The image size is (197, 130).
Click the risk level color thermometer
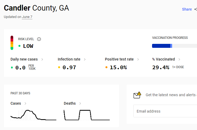(x=12, y=43)
